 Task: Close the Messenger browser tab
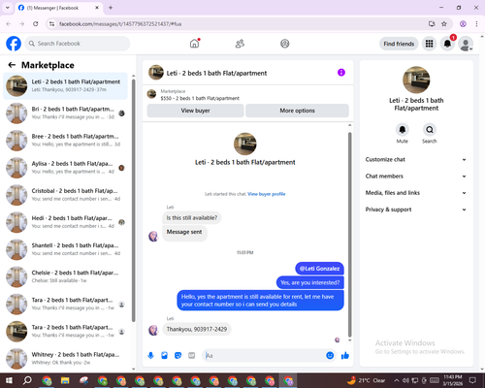(x=97, y=8)
